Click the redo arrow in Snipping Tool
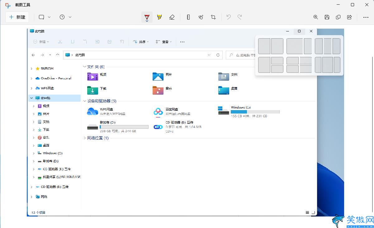This screenshot has height=228, width=374. tap(240, 17)
